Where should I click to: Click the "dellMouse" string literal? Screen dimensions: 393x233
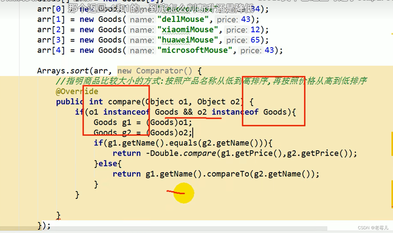click(x=183, y=19)
